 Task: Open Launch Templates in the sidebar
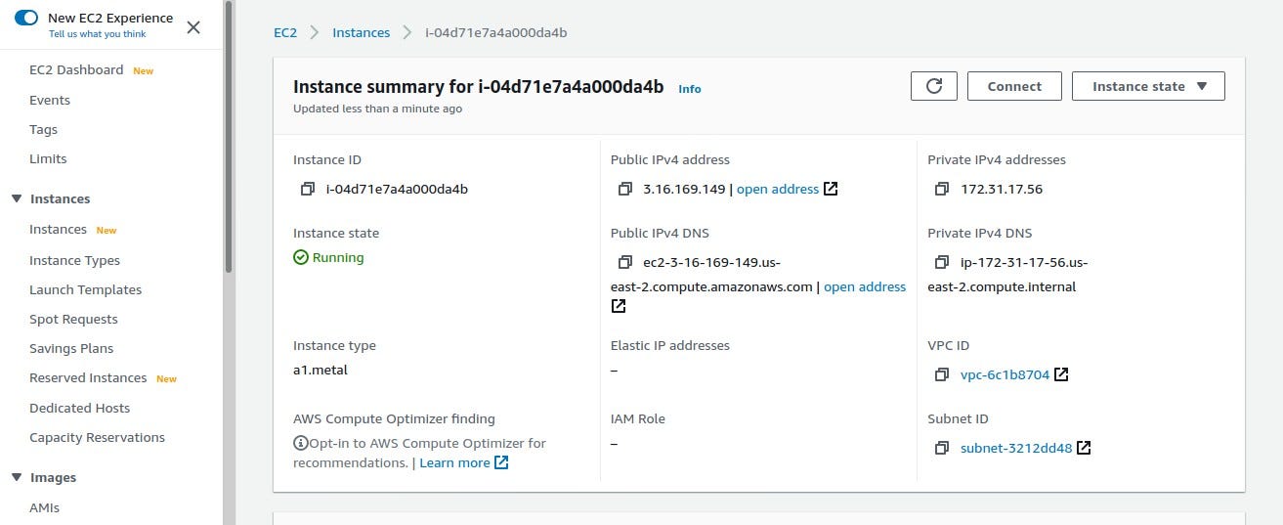(x=85, y=289)
